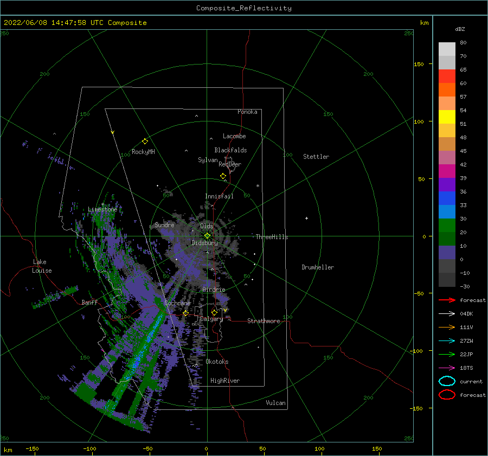Select the white 04DK arrow icon
Viewport: 488px width, 456px height.
[x=447, y=313]
